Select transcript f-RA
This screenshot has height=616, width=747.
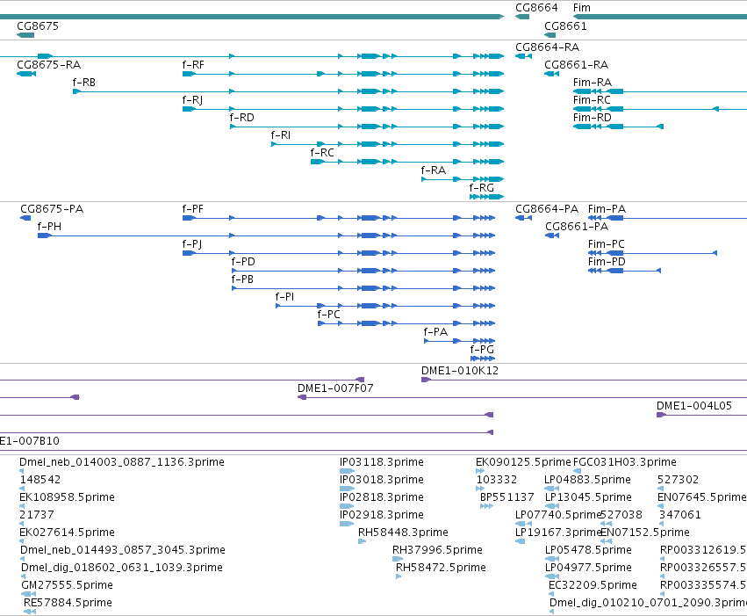point(434,170)
